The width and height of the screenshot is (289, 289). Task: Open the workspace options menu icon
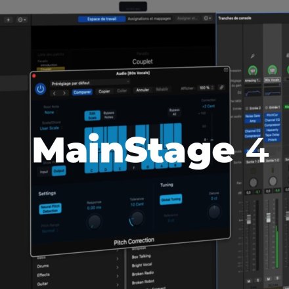point(207,18)
